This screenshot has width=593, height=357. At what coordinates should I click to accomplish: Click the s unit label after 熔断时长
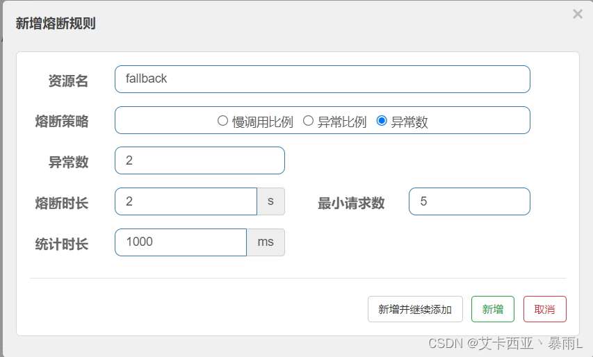pyautogui.click(x=271, y=201)
